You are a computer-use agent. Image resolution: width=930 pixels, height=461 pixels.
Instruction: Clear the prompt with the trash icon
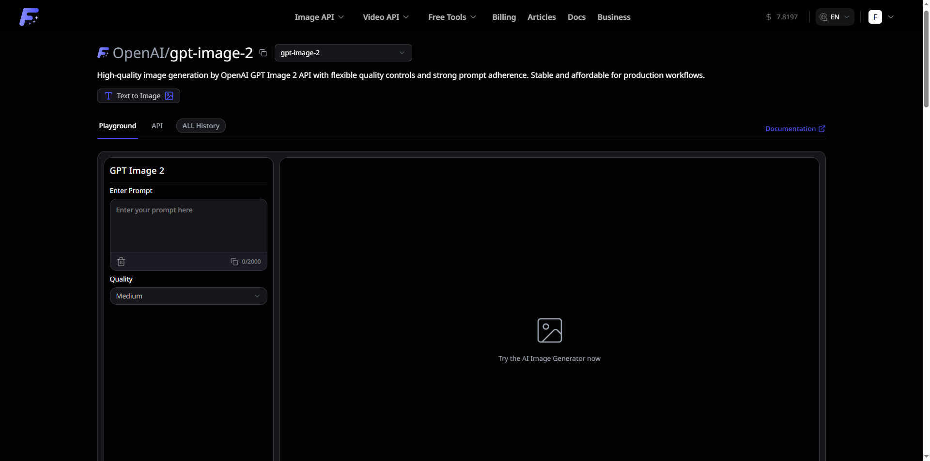point(121,262)
